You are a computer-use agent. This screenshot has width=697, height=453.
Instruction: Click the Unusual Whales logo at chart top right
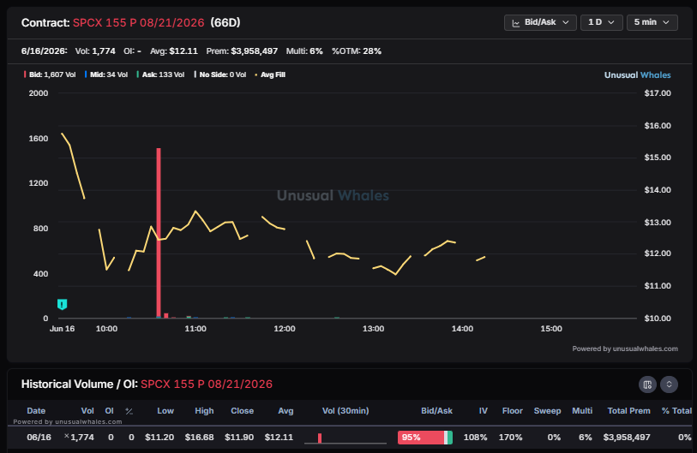(637, 75)
